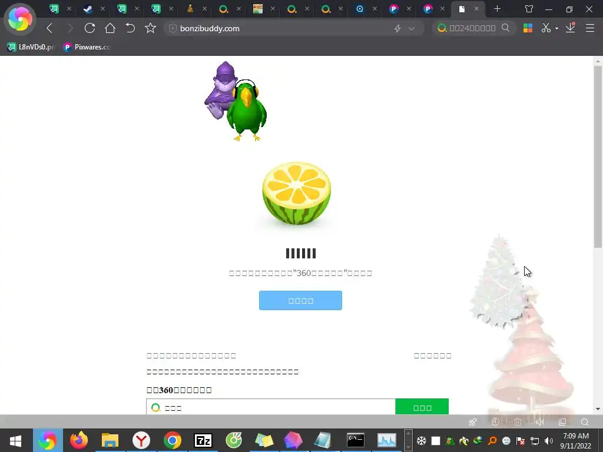603x452 pixels.
Task: Switch to the Steam tab
Action: click(88, 9)
